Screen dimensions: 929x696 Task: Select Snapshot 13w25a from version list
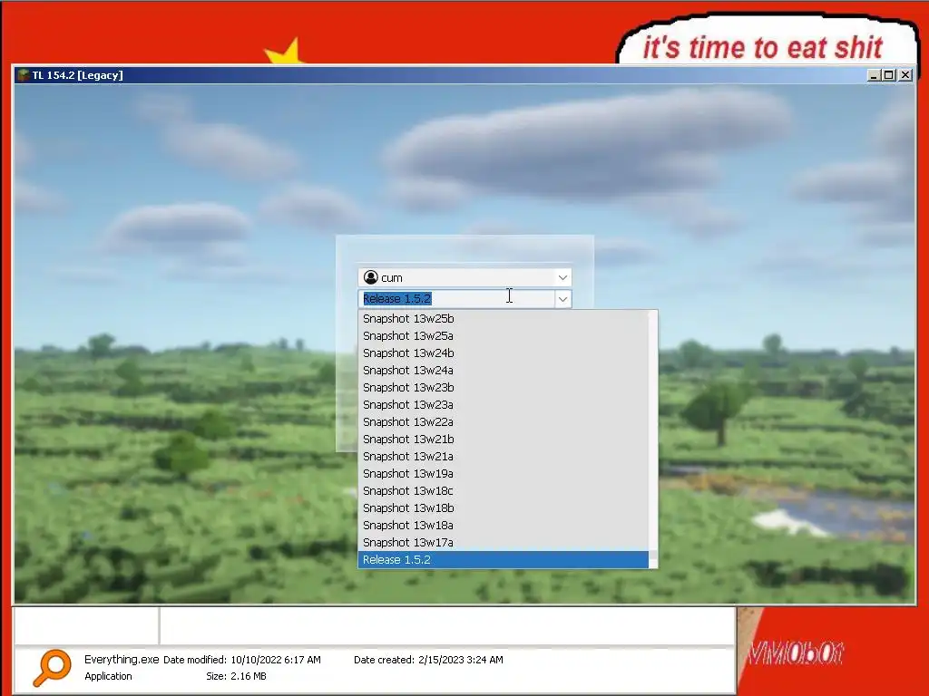coord(503,335)
